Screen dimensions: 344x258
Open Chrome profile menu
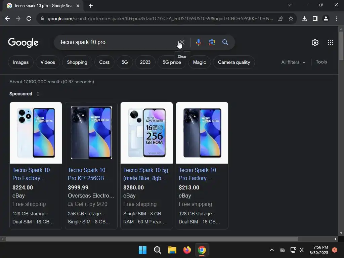(326, 19)
